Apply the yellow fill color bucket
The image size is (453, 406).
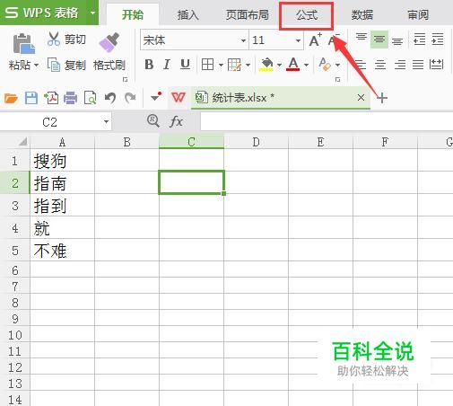coord(266,65)
